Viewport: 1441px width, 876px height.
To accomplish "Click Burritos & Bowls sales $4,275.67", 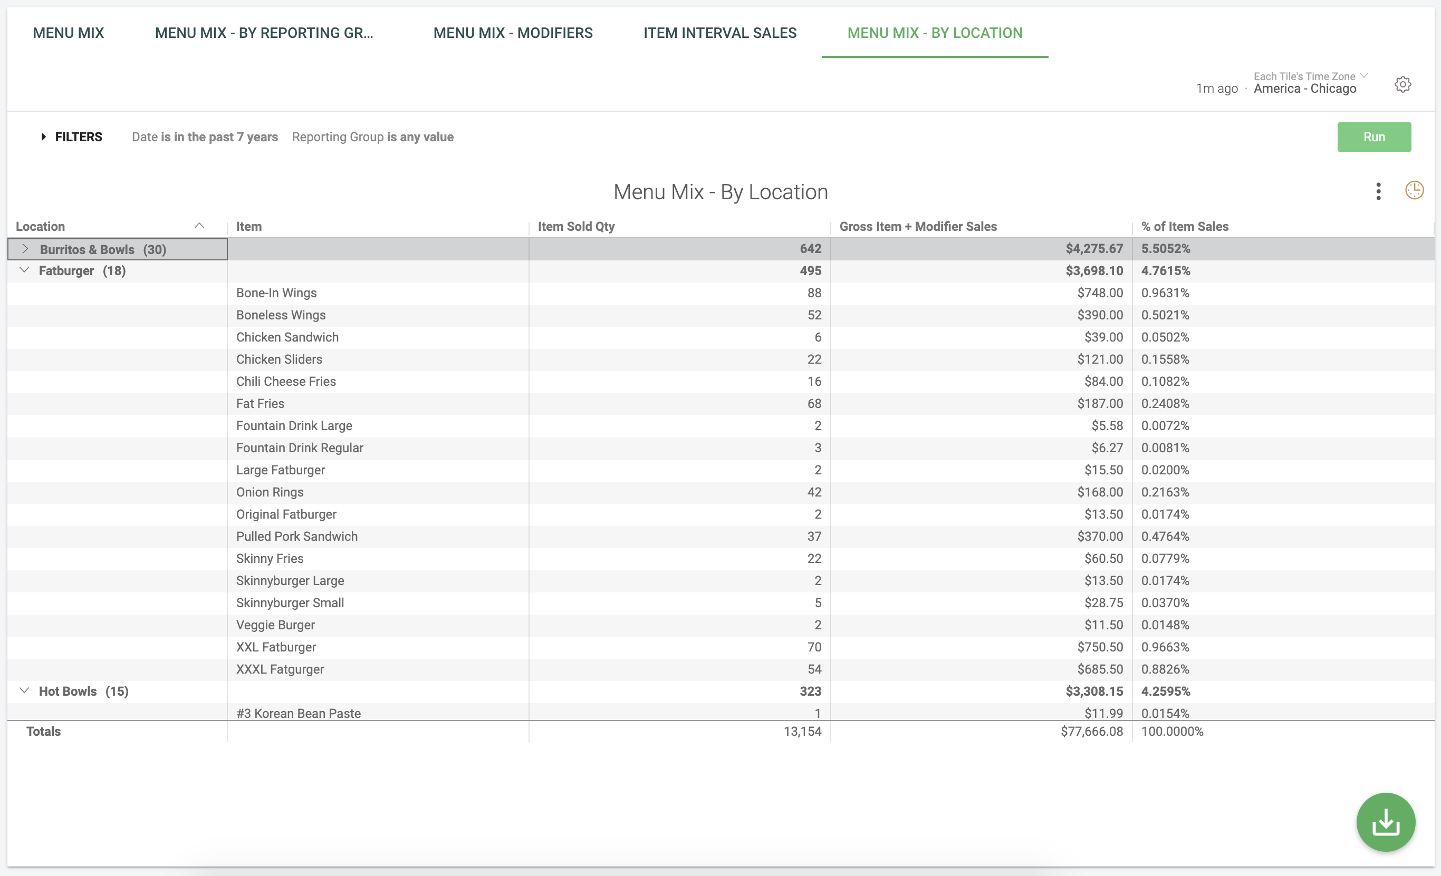I will [x=1094, y=248].
